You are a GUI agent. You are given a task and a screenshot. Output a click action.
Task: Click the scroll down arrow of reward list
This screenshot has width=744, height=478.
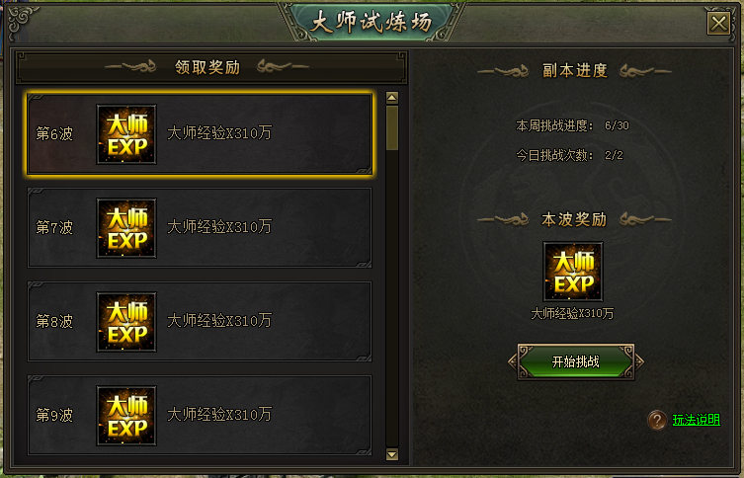tap(392, 454)
